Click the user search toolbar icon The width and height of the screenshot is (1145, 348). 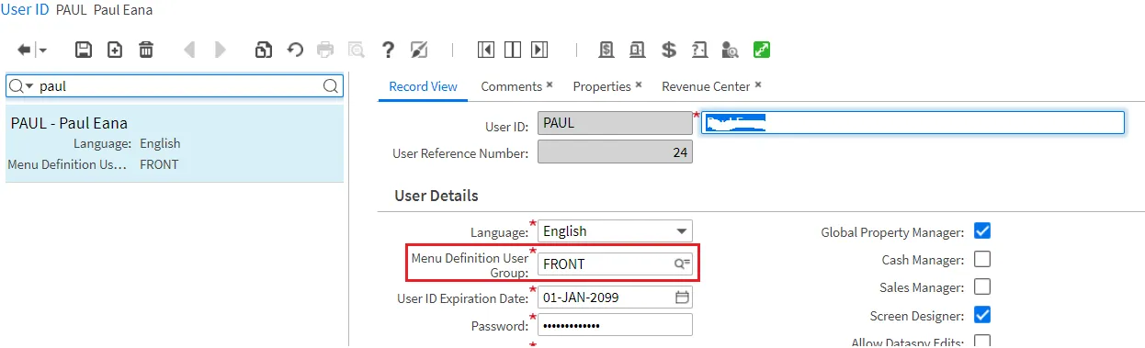coord(731,50)
